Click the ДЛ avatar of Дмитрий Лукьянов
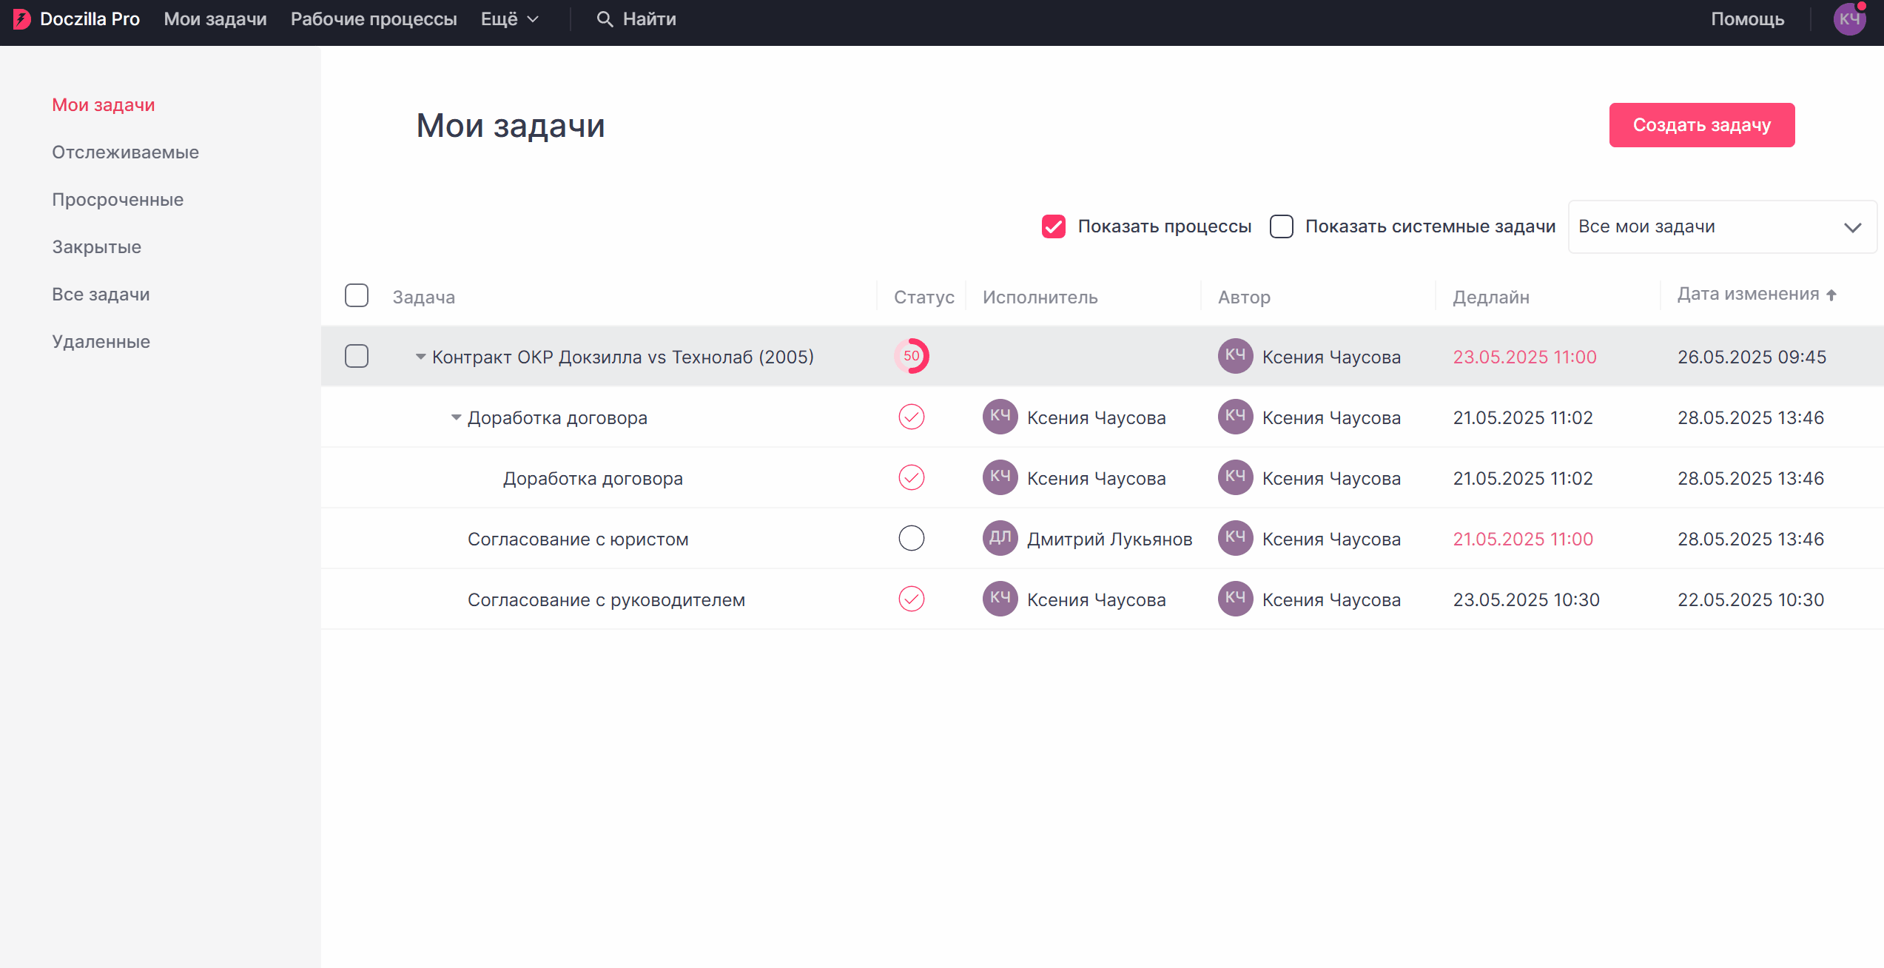This screenshot has height=968, width=1884. (1000, 538)
